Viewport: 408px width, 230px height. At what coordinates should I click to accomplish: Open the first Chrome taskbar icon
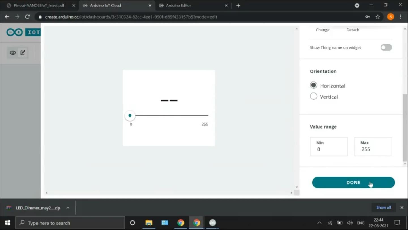click(x=181, y=223)
